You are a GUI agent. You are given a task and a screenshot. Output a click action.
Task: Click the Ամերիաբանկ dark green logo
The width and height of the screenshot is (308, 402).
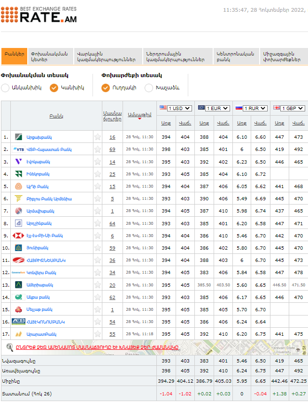(x=18, y=285)
